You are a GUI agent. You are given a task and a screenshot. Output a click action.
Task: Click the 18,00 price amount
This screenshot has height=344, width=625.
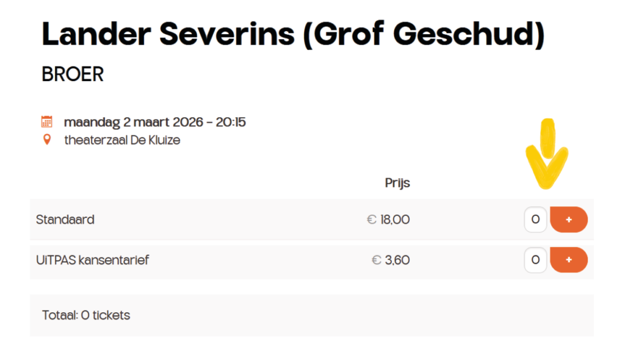tap(395, 220)
